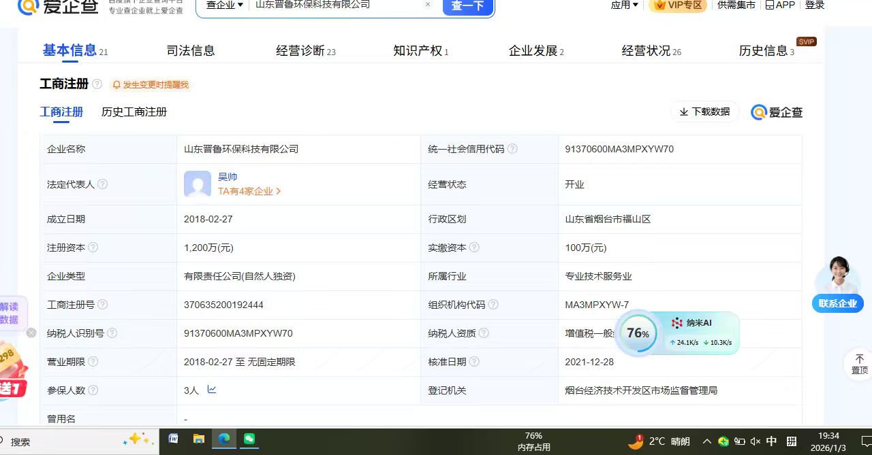
Task: Click 发生变更时提醒我 bell reminder
Action: pyautogui.click(x=150, y=85)
